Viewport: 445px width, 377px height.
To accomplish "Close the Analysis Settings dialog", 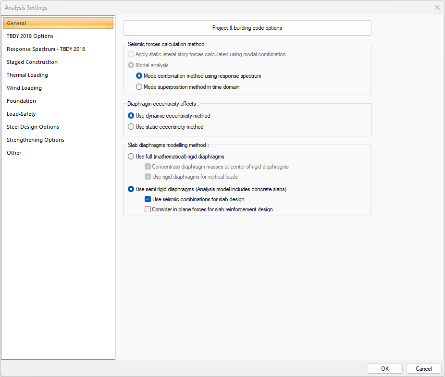I will [437, 8].
